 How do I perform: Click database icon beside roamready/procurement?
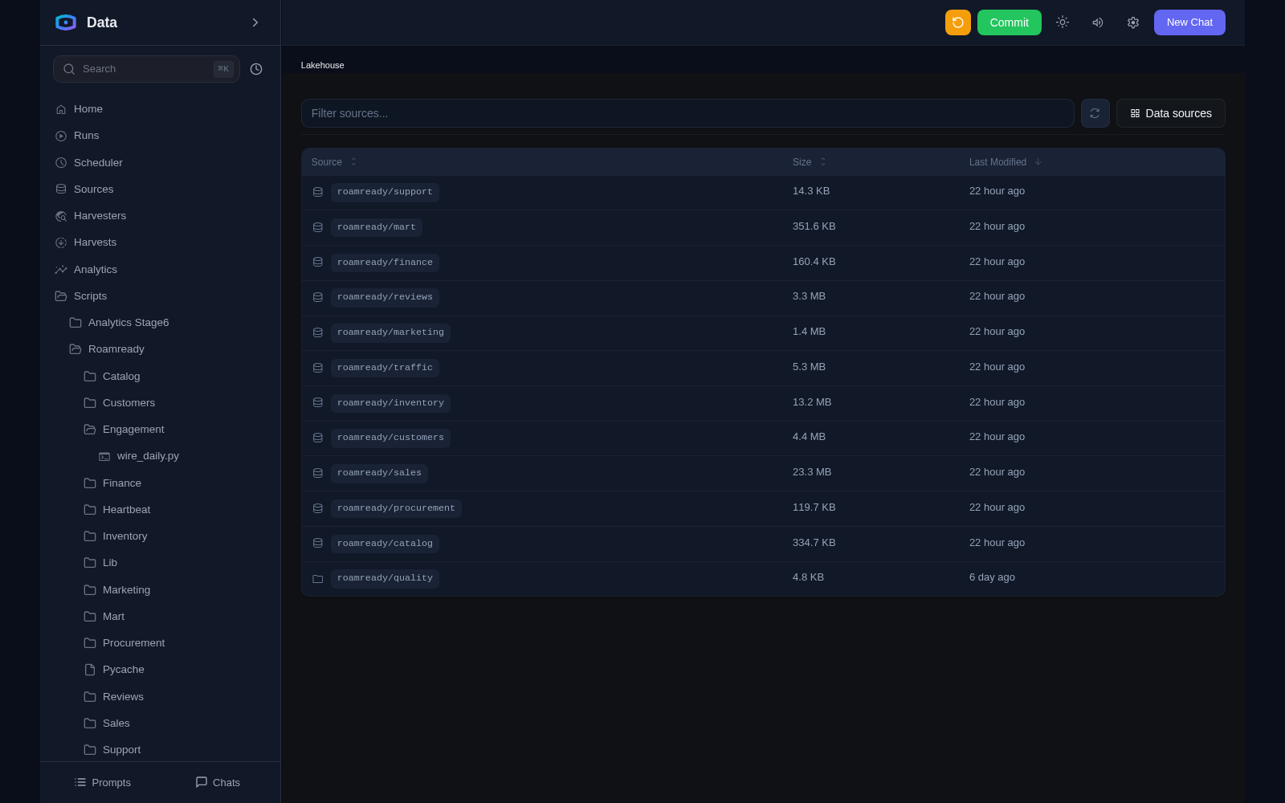pos(318,508)
